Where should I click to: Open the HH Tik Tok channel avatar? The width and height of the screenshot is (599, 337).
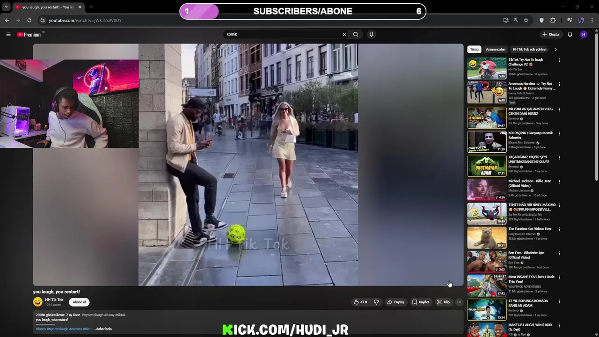[37, 302]
